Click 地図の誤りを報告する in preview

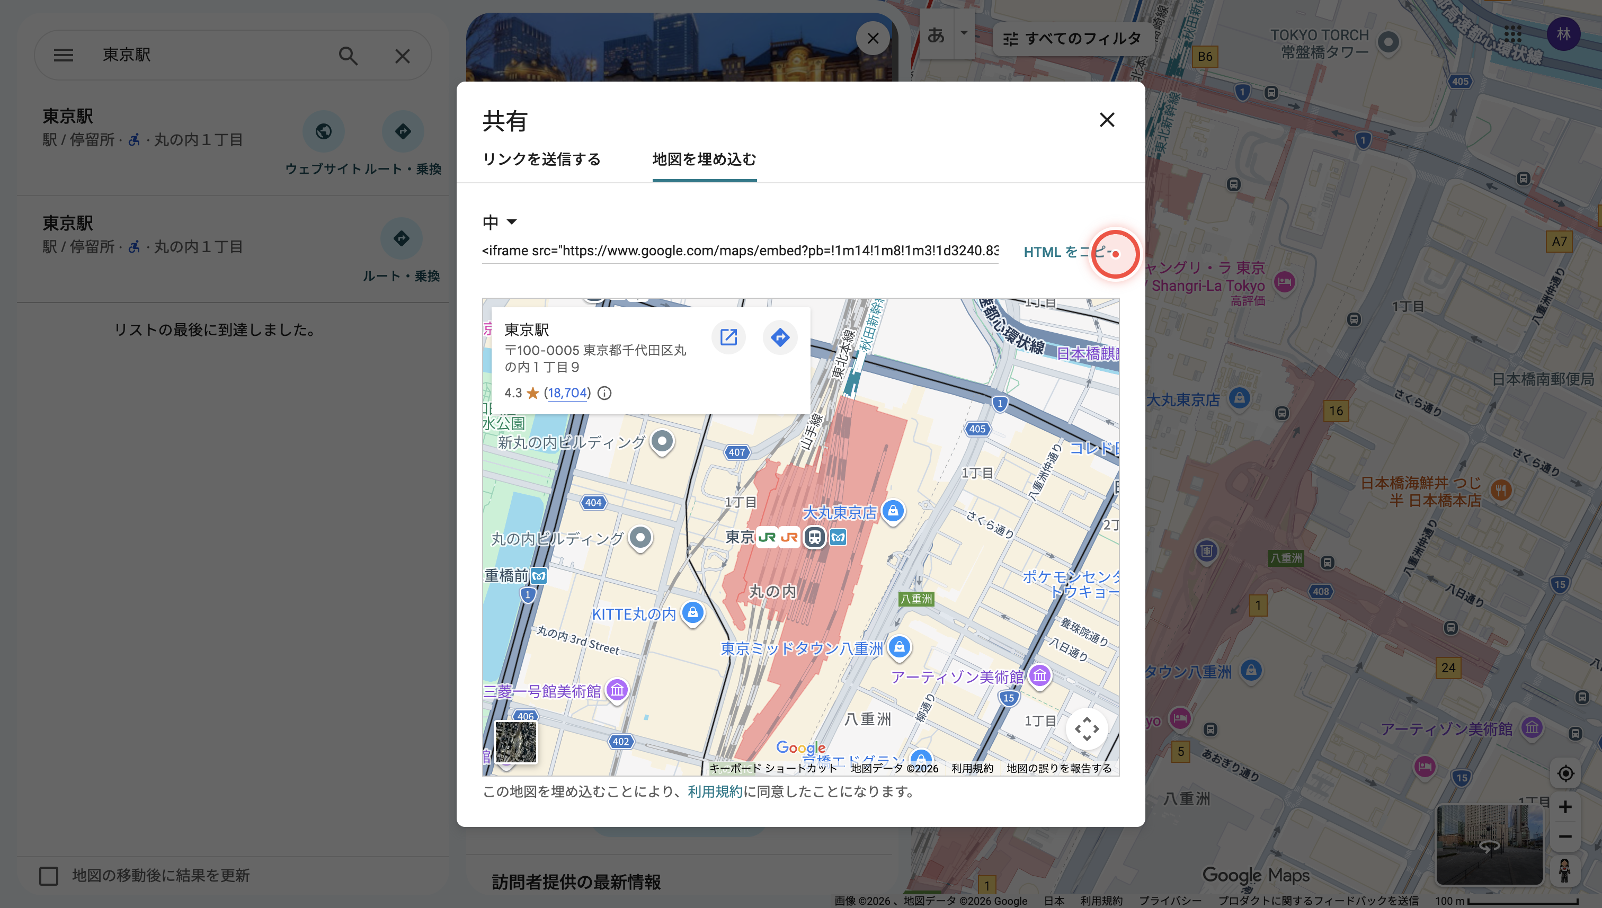coord(1059,768)
